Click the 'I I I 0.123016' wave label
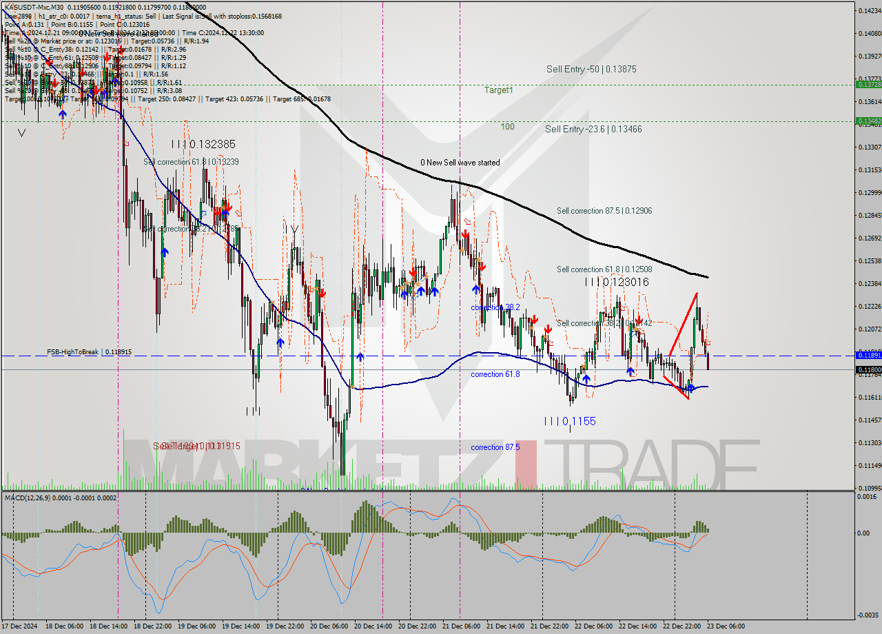Screen dimensions: 882x634 pos(617,282)
